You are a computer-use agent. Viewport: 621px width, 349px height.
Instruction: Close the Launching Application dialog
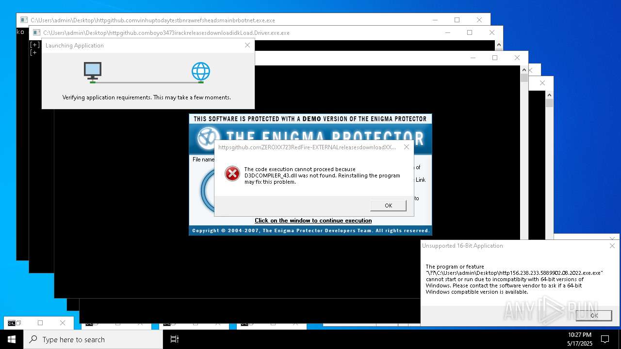247,45
